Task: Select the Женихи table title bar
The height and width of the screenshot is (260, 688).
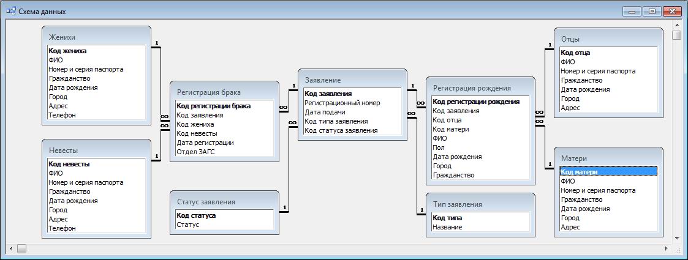Action: [x=96, y=37]
